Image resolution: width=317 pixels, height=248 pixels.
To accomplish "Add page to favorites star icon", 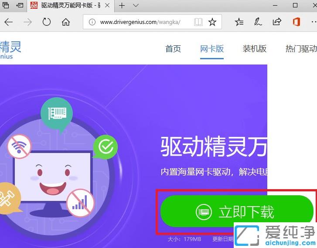I will point(212,22).
